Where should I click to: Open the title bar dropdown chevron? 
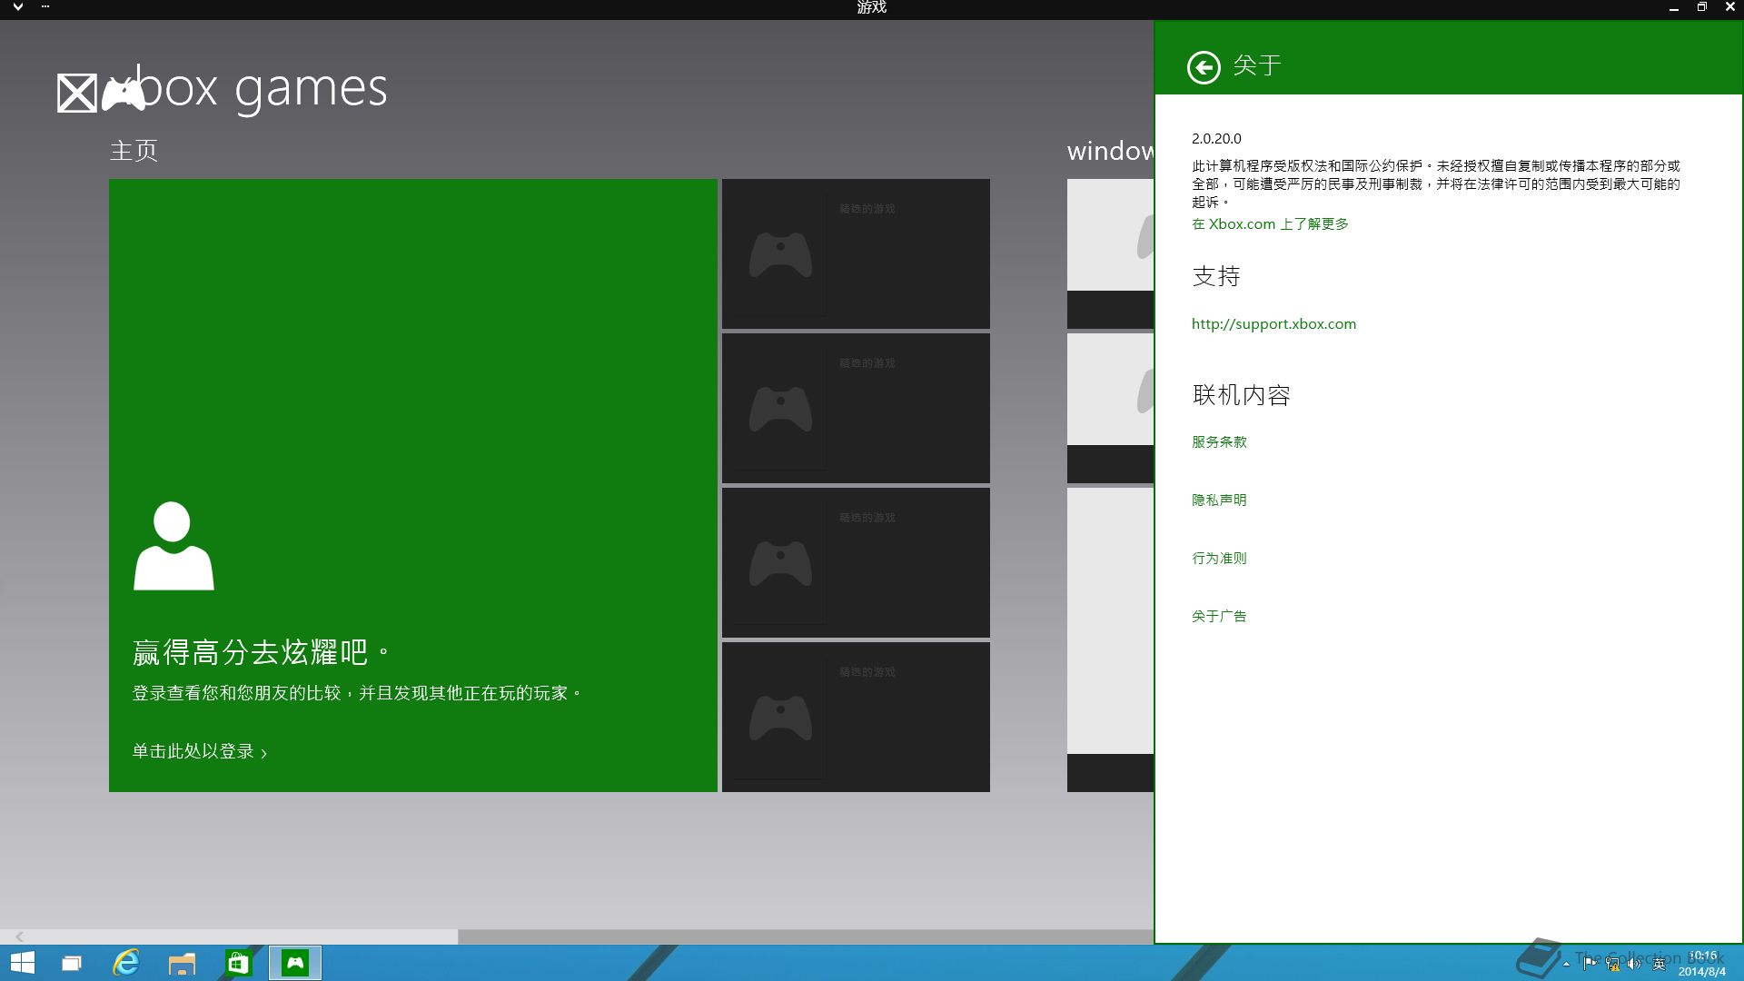pyautogui.click(x=18, y=7)
